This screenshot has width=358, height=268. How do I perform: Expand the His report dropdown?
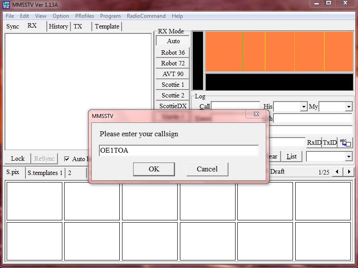tap(304, 107)
